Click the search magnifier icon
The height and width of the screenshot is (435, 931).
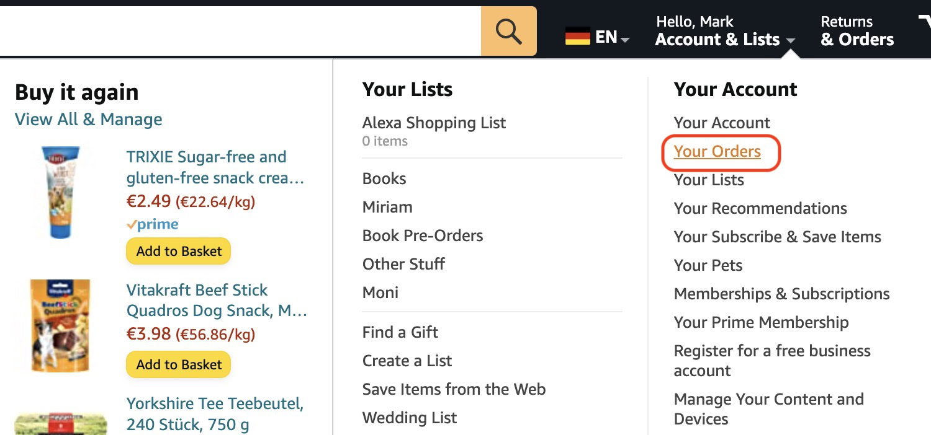(x=508, y=30)
